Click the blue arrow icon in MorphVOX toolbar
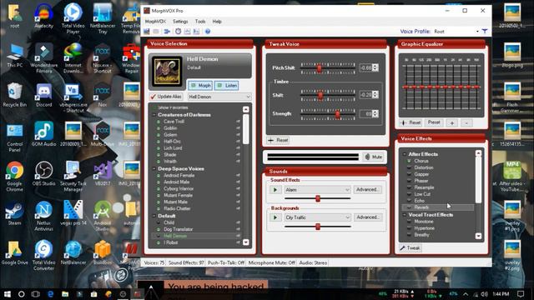Screen dimensions: 534x300 tap(167, 32)
